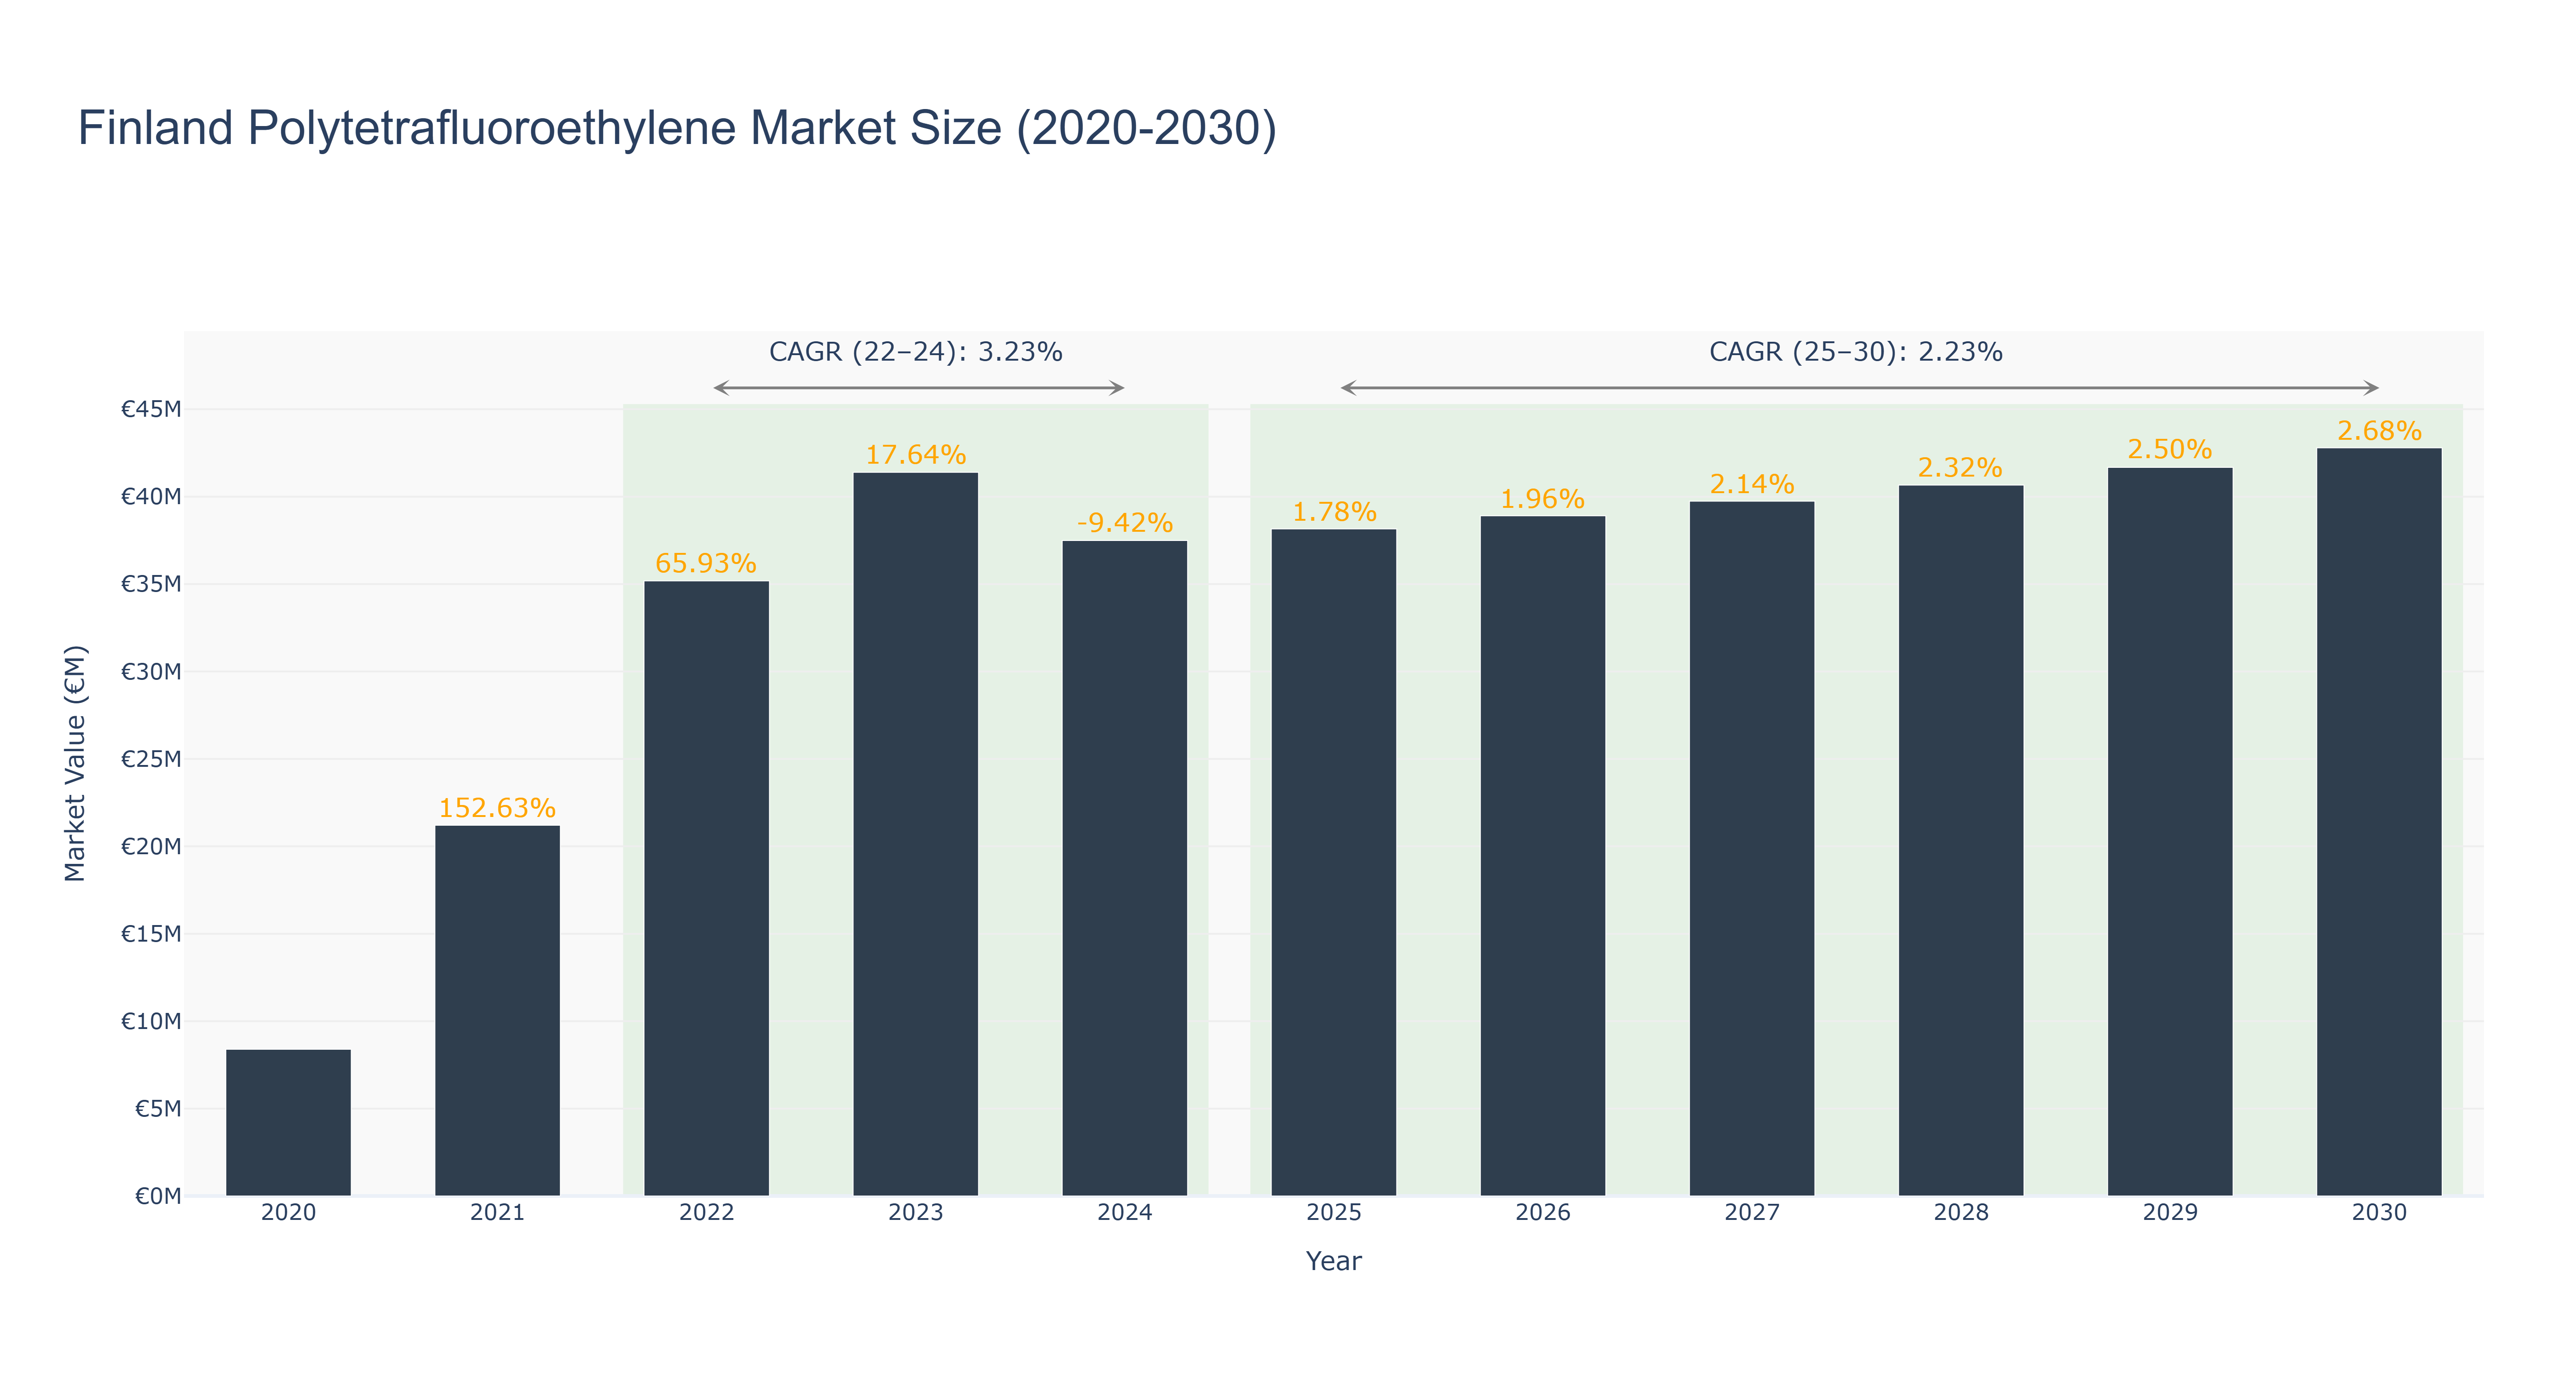Select the 2026 forecast bar
2576x1380 pixels.
1542,856
